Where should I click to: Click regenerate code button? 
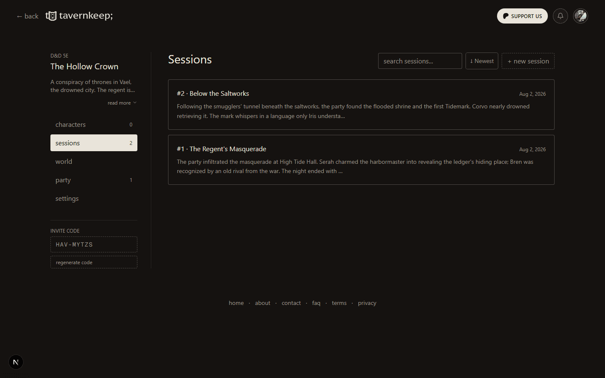pos(94,262)
